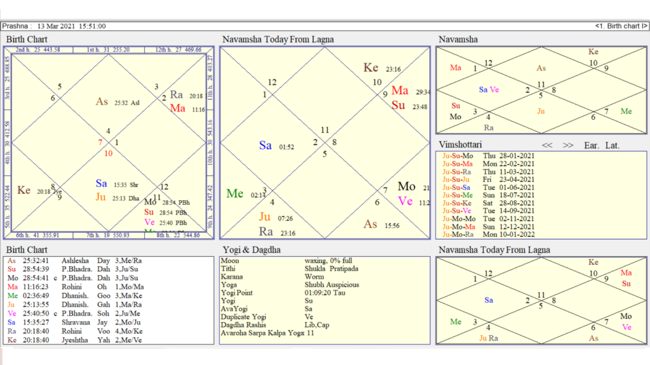650x365 pixels.
Task: Click the Me 02:36:49 Dhanish. table row
Action: tap(75, 296)
